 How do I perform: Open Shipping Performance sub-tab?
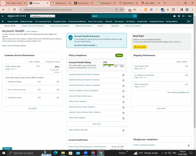pyautogui.click(x=83, y=26)
